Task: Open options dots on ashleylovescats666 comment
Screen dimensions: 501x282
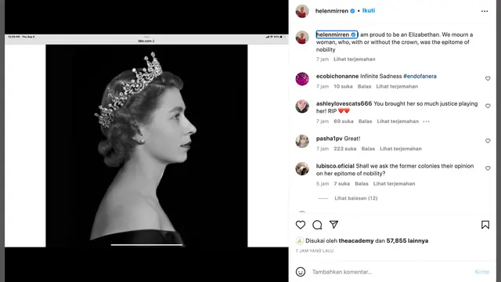Action: 426,121
